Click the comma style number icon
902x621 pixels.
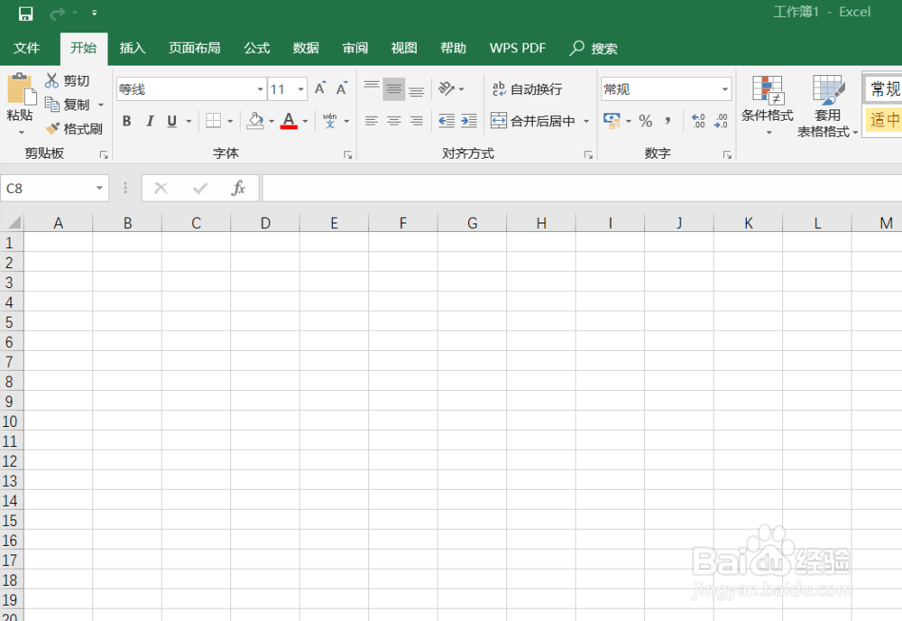[x=667, y=120]
